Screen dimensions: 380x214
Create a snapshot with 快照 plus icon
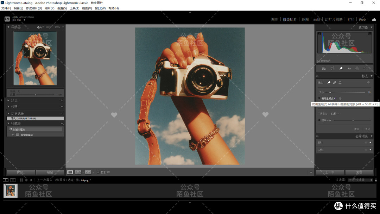click(62, 107)
